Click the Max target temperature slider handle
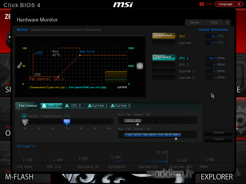 (67, 122)
